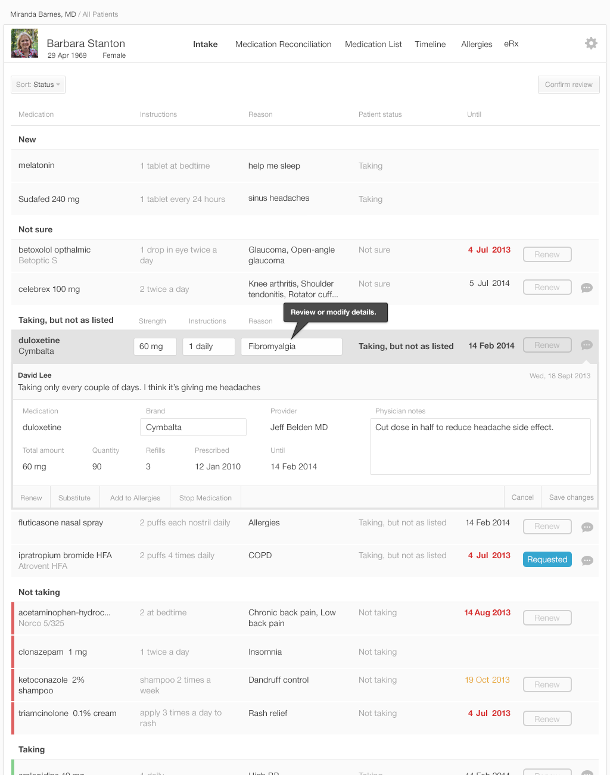Open the Medication List tab

pyautogui.click(x=373, y=44)
